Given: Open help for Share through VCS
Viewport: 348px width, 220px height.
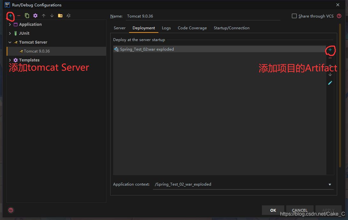Looking at the screenshot, I should 339,16.
